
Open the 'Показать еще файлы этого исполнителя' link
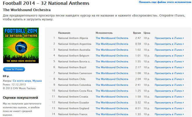pyautogui.click(x=165, y=2)
